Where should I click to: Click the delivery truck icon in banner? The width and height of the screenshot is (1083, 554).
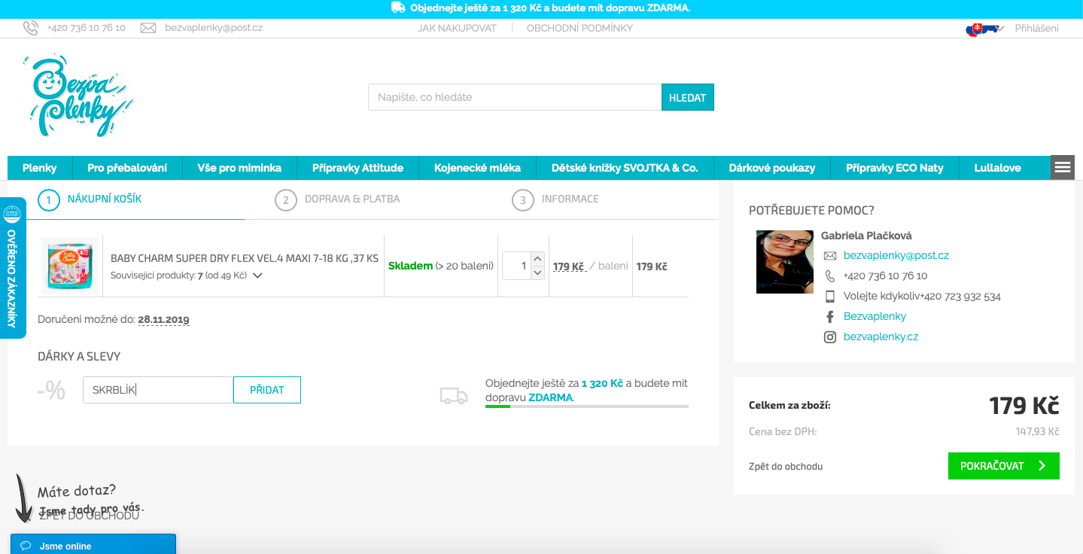pos(399,8)
